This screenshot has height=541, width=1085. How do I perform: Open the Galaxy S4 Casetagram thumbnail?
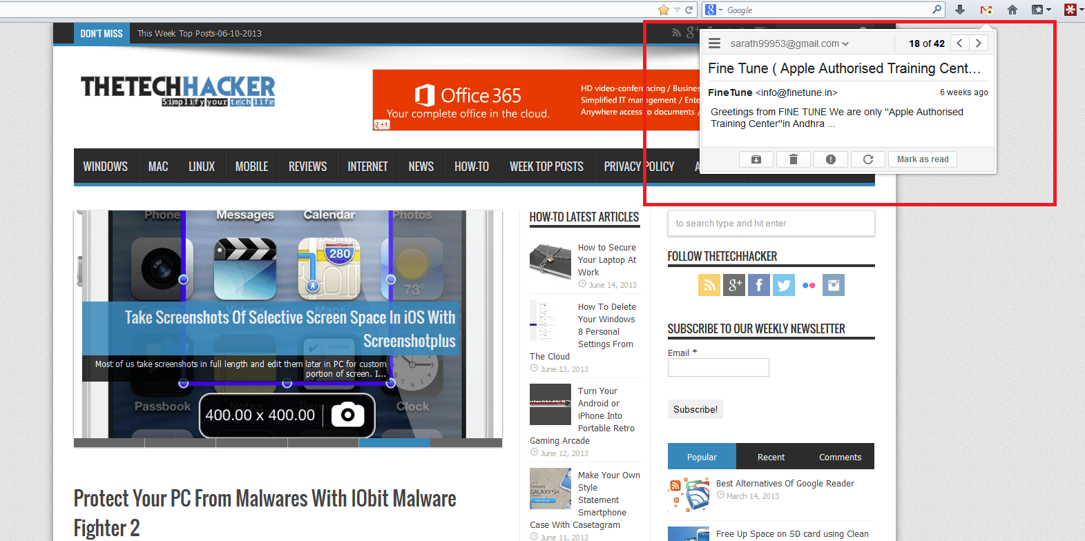coord(550,489)
